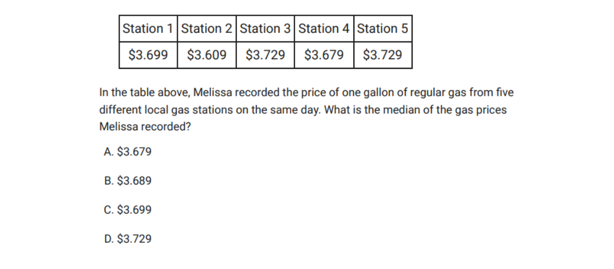
Task: Select the Station 5 column header
Action: point(382,29)
